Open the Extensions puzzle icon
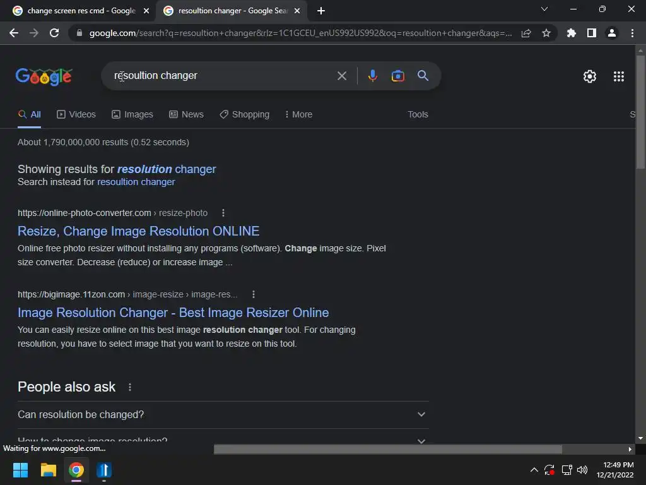Screen dimensions: 646x485 (x=572, y=33)
